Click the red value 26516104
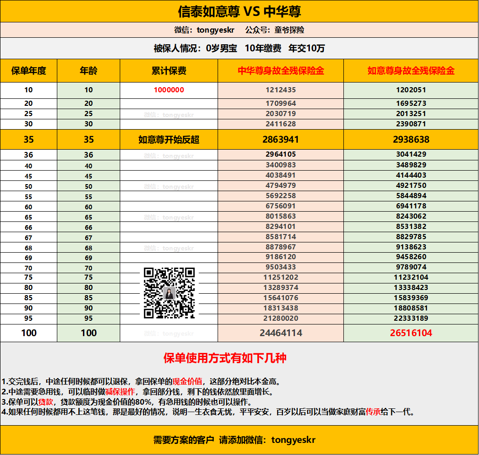This screenshot has height=455, width=479. click(x=411, y=333)
